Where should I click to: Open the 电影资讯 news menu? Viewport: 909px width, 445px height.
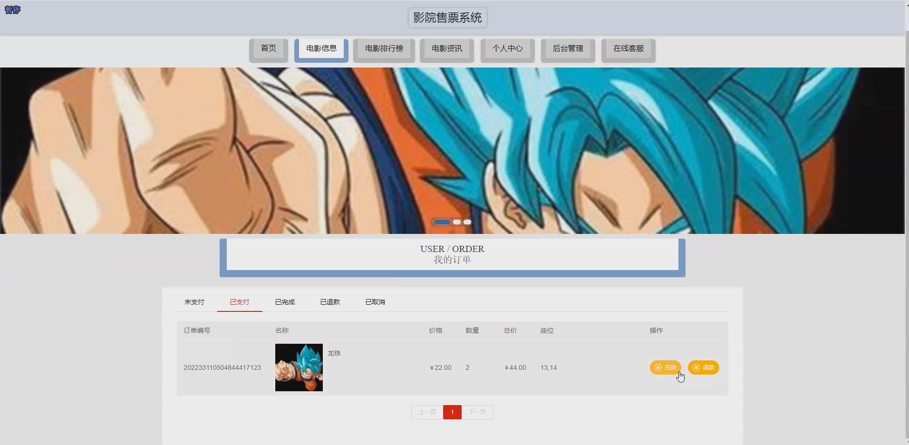[x=447, y=50]
